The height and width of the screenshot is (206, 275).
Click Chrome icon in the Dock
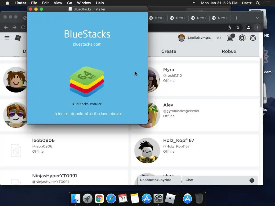pyautogui.click(x=99, y=198)
